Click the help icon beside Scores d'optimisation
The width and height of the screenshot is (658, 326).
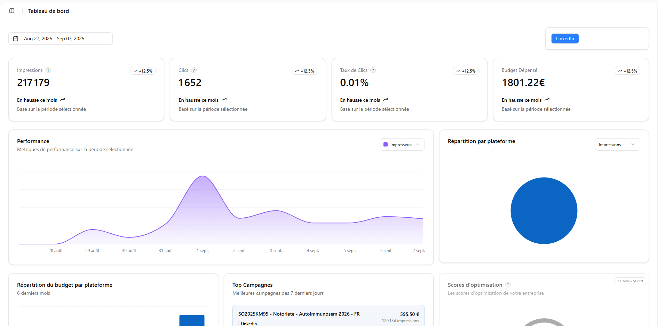[508, 284]
